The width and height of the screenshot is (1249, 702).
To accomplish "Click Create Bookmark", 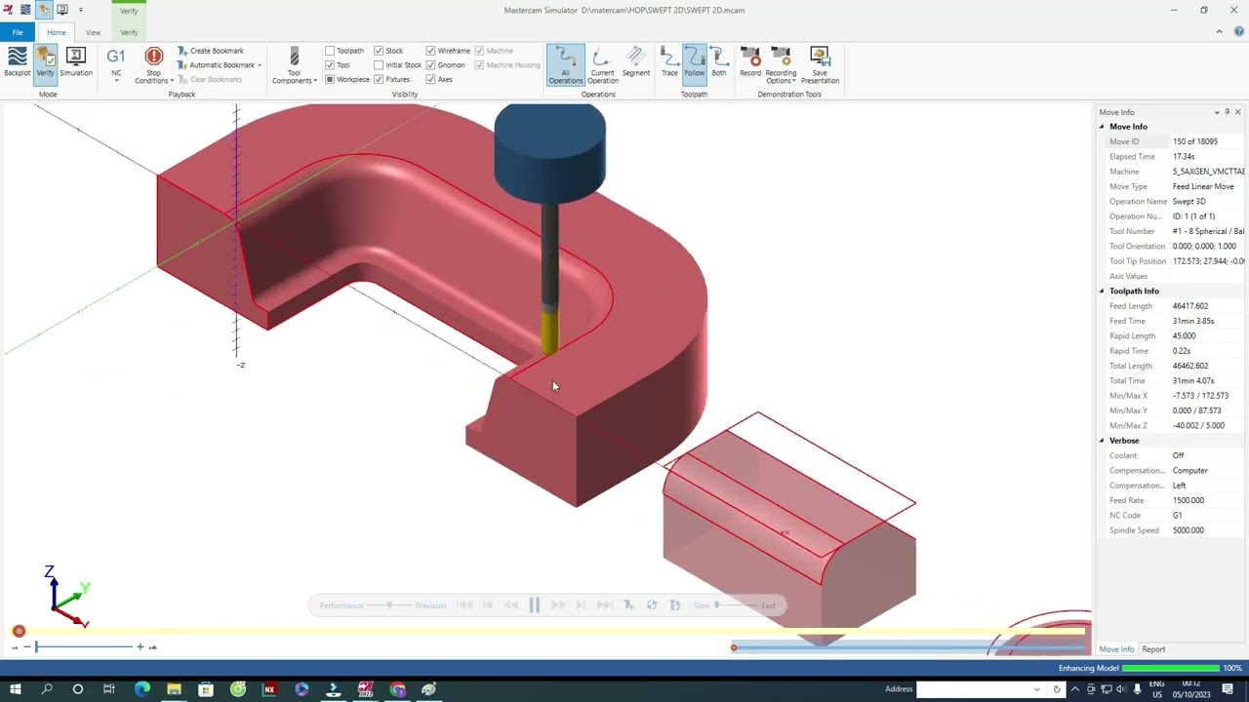I will [211, 51].
